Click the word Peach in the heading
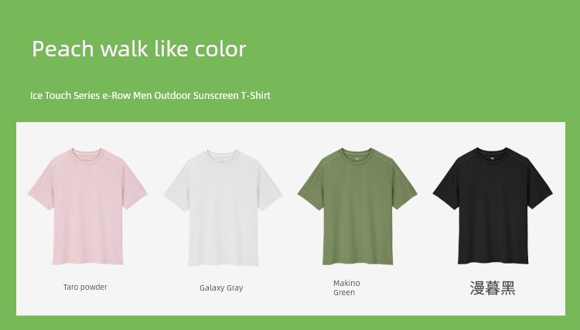580x330 pixels. (63, 49)
